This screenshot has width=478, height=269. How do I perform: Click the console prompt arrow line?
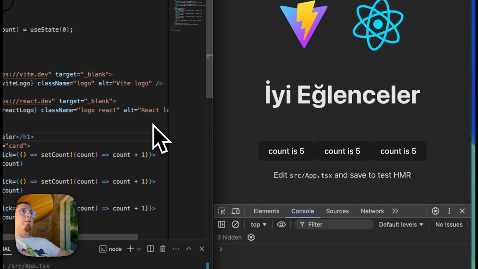(342, 249)
